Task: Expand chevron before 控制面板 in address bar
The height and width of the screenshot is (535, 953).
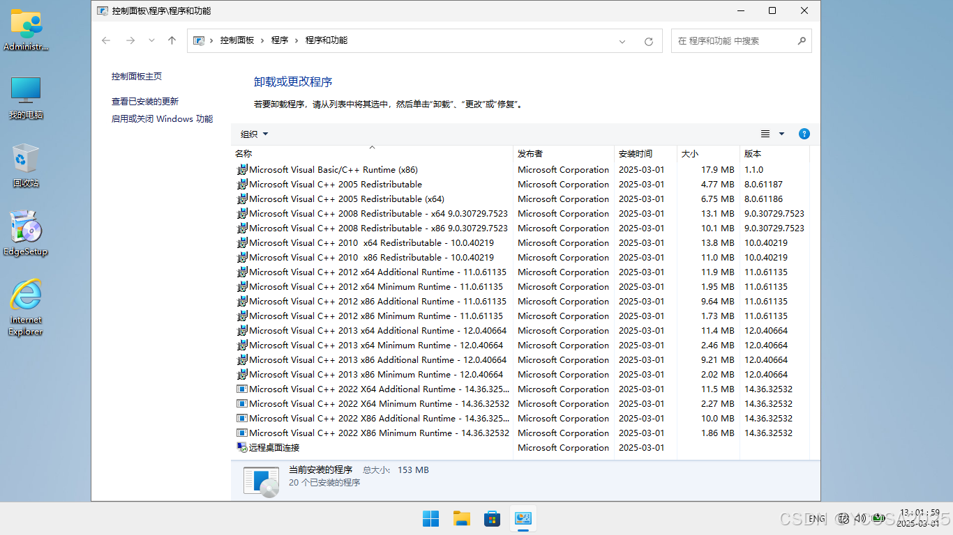Action: pyautogui.click(x=211, y=40)
